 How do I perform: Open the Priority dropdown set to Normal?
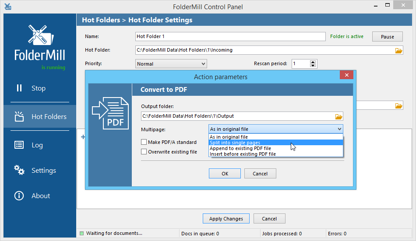coord(171,64)
